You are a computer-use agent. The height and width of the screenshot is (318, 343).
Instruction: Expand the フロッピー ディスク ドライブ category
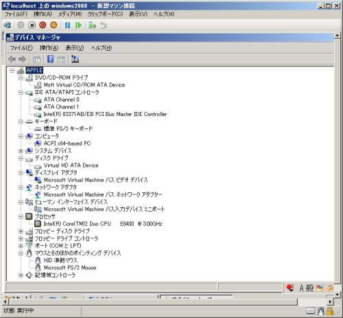coord(21,231)
